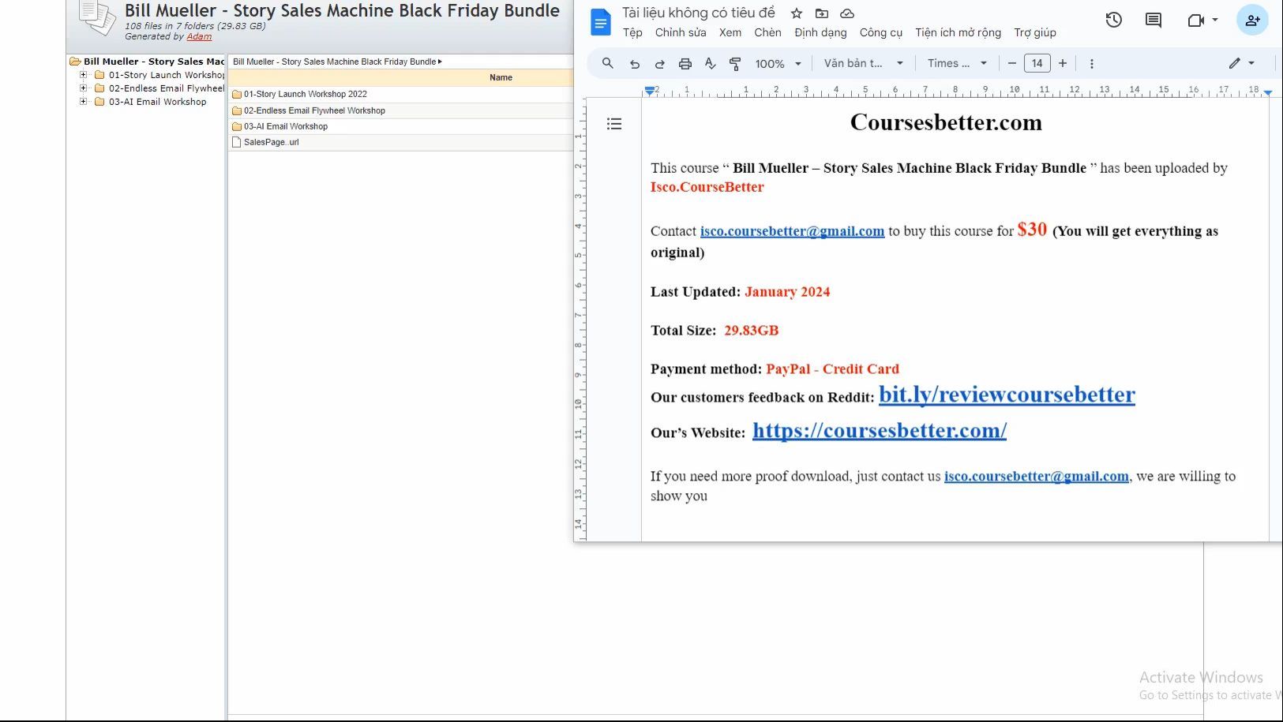Open the Times font dropdown
The width and height of the screenshot is (1283, 722).
(x=957, y=63)
